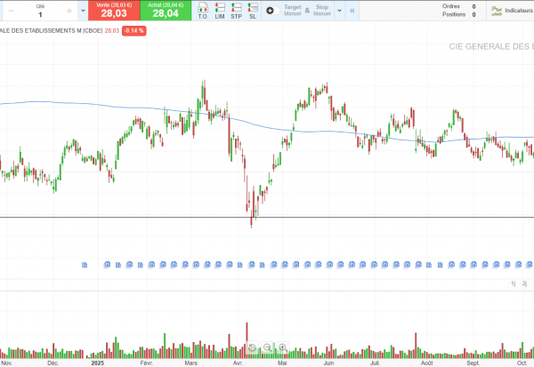The height and width of the screenshot is (367, 534).
Task: Select the LIM limit order icon
Action: (219, 11)
